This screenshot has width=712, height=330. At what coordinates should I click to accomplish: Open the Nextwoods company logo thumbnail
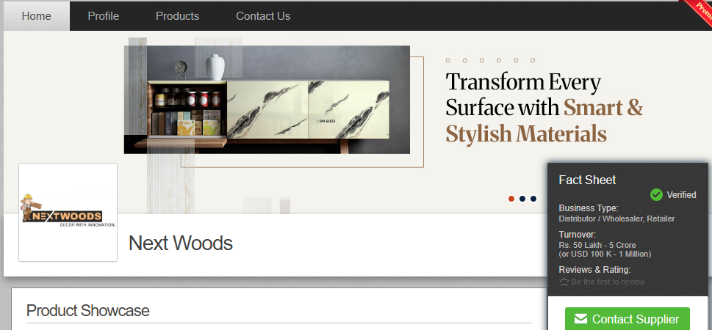68,212
